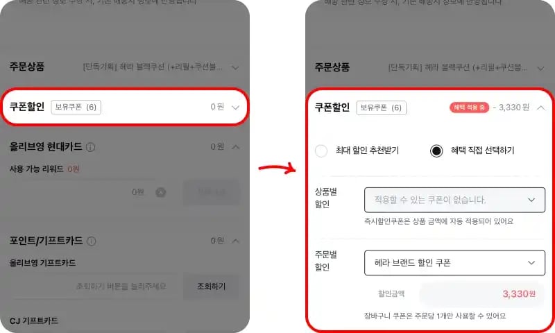Expand 쿠폰할인 section in left panel

[x=235, y=108]
